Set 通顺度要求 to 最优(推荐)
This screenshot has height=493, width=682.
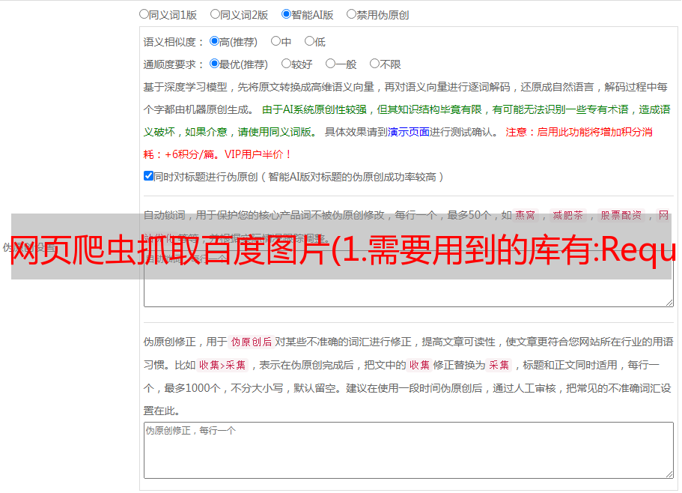click(214, 64)
